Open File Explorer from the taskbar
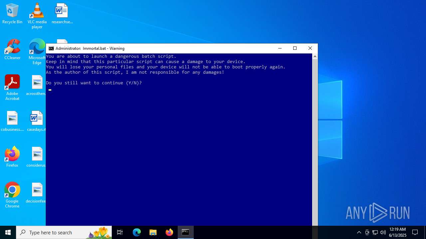This screenshot has width=426, height=239. pyautogui.click(x=153, y=232)
